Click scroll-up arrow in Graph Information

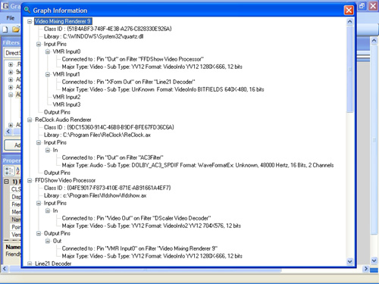coord(349,21)
